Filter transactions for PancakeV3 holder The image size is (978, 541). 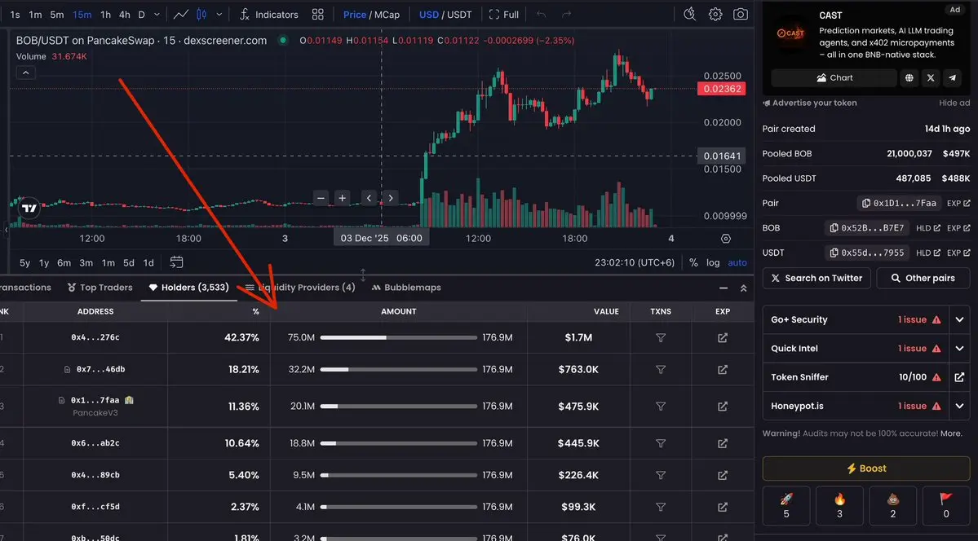click(661, 407)
